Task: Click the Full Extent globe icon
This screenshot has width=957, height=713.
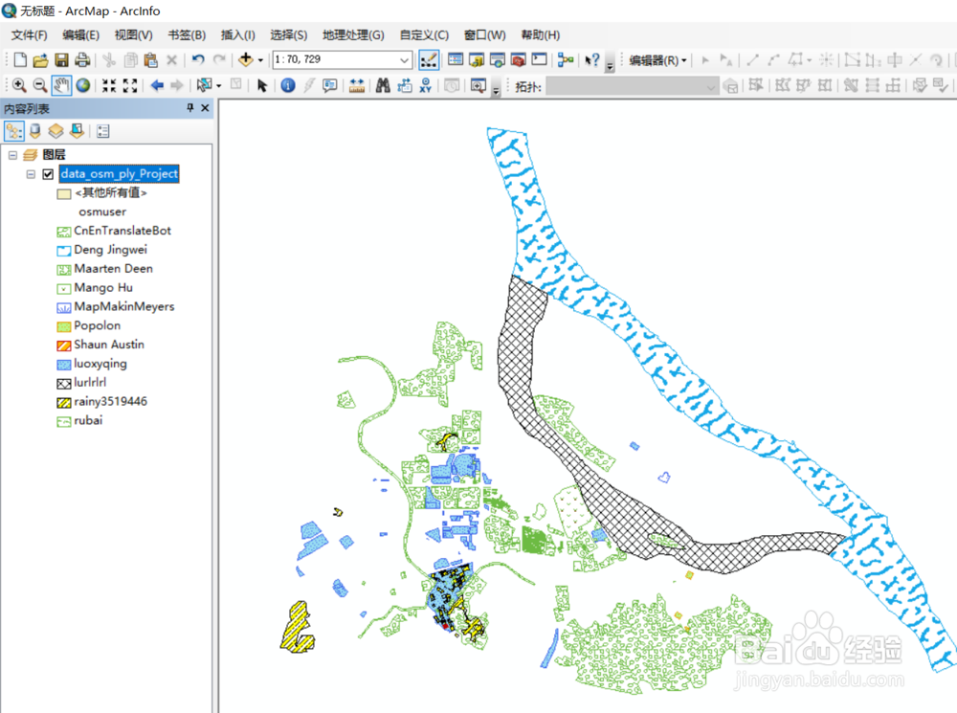Action: coord(81,85)
